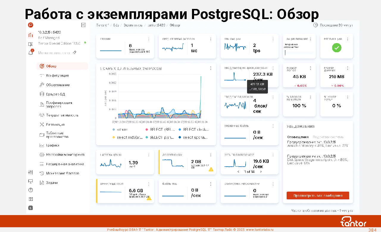
Task: Click the Tantor logo in the sidebar
Action: click(x=30, y=25)
